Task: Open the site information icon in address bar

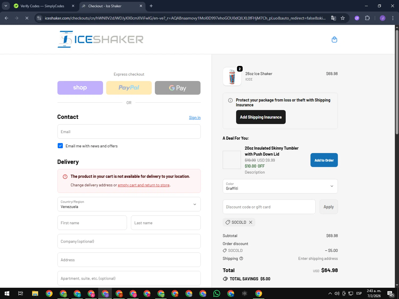Action: (39, 18)
